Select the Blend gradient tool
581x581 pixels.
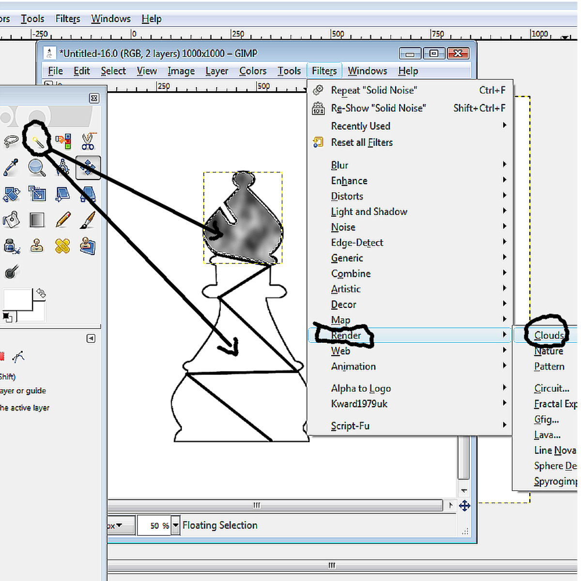click(37, 220)
